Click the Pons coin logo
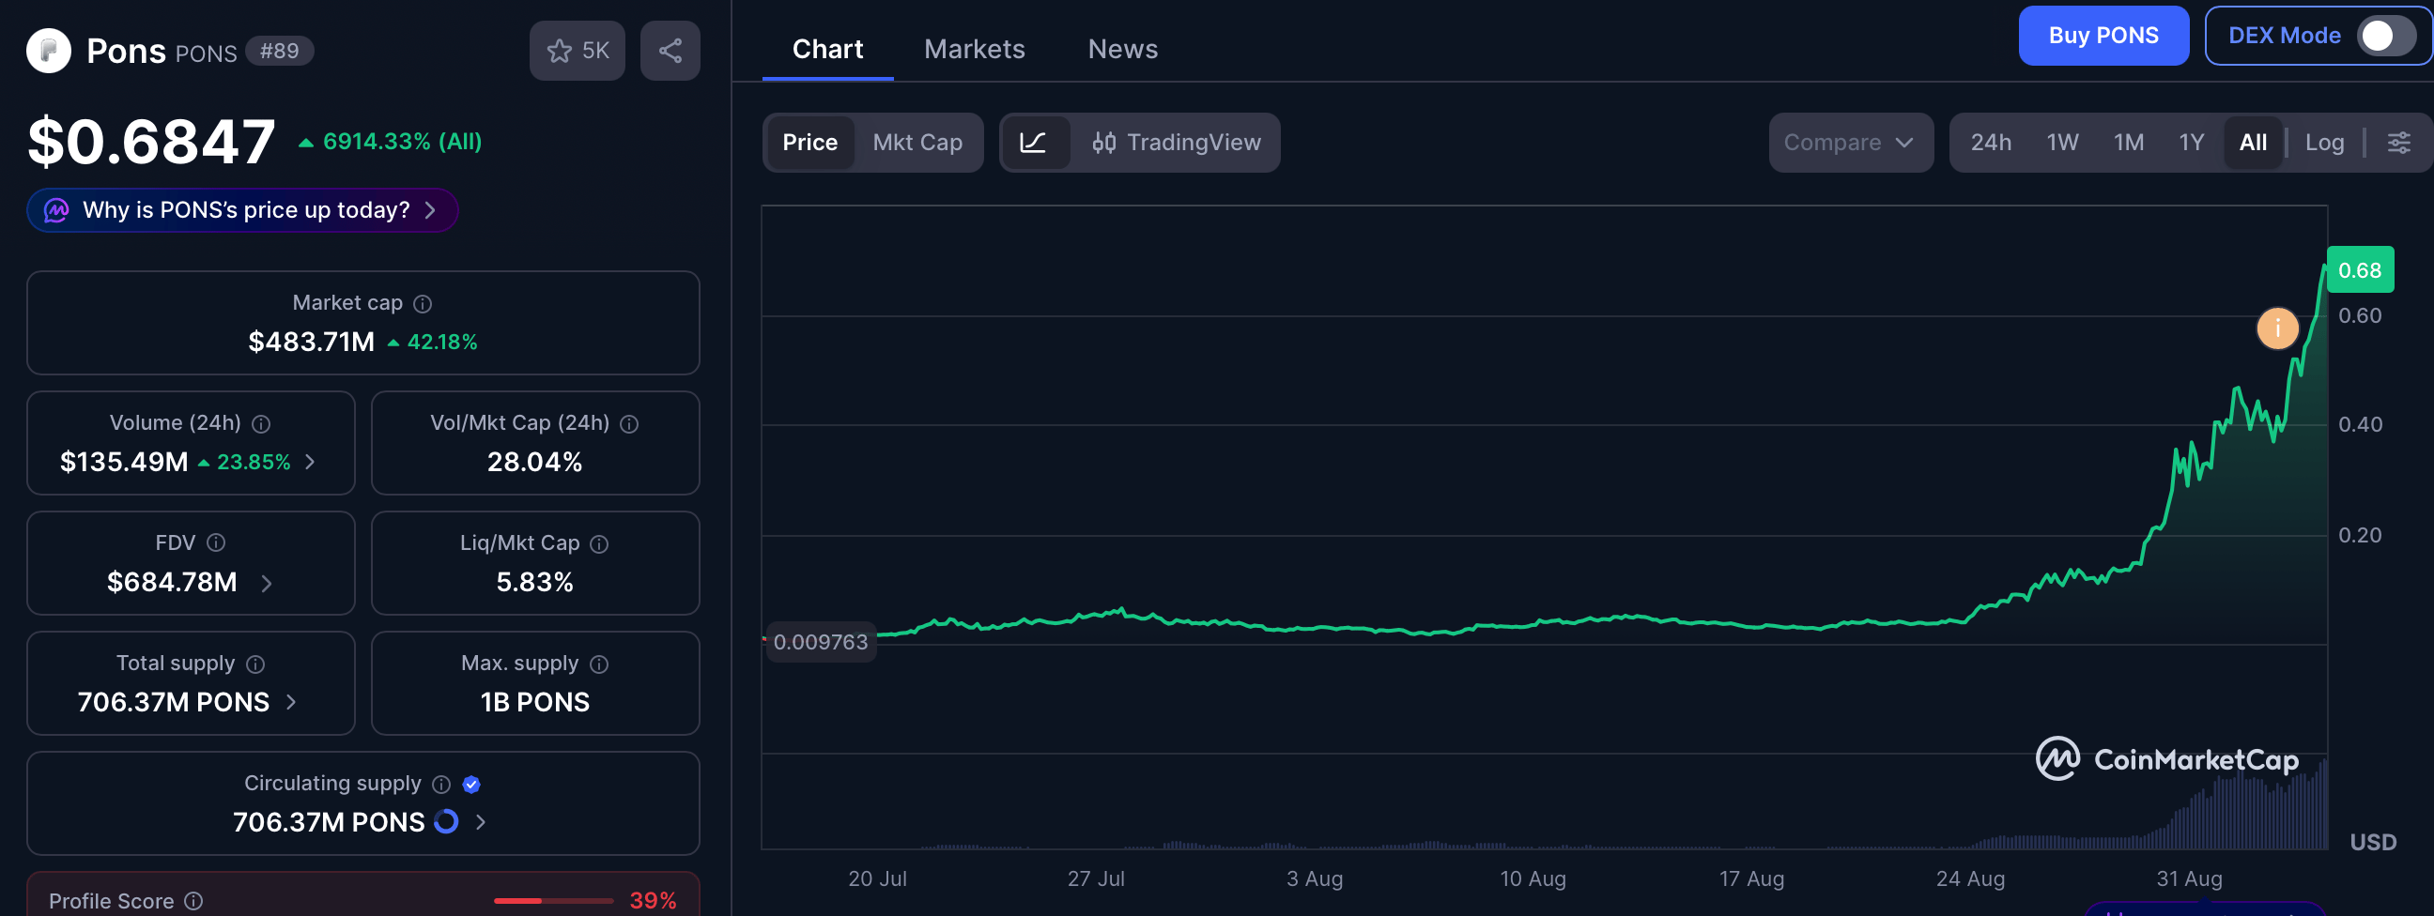The height and width of the screenshot is (916, 2434). pyautogui.click(x=48, y=51)
